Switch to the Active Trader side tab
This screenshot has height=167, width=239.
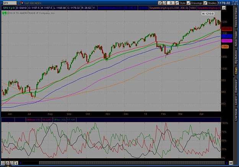click(x=236, y=39)
